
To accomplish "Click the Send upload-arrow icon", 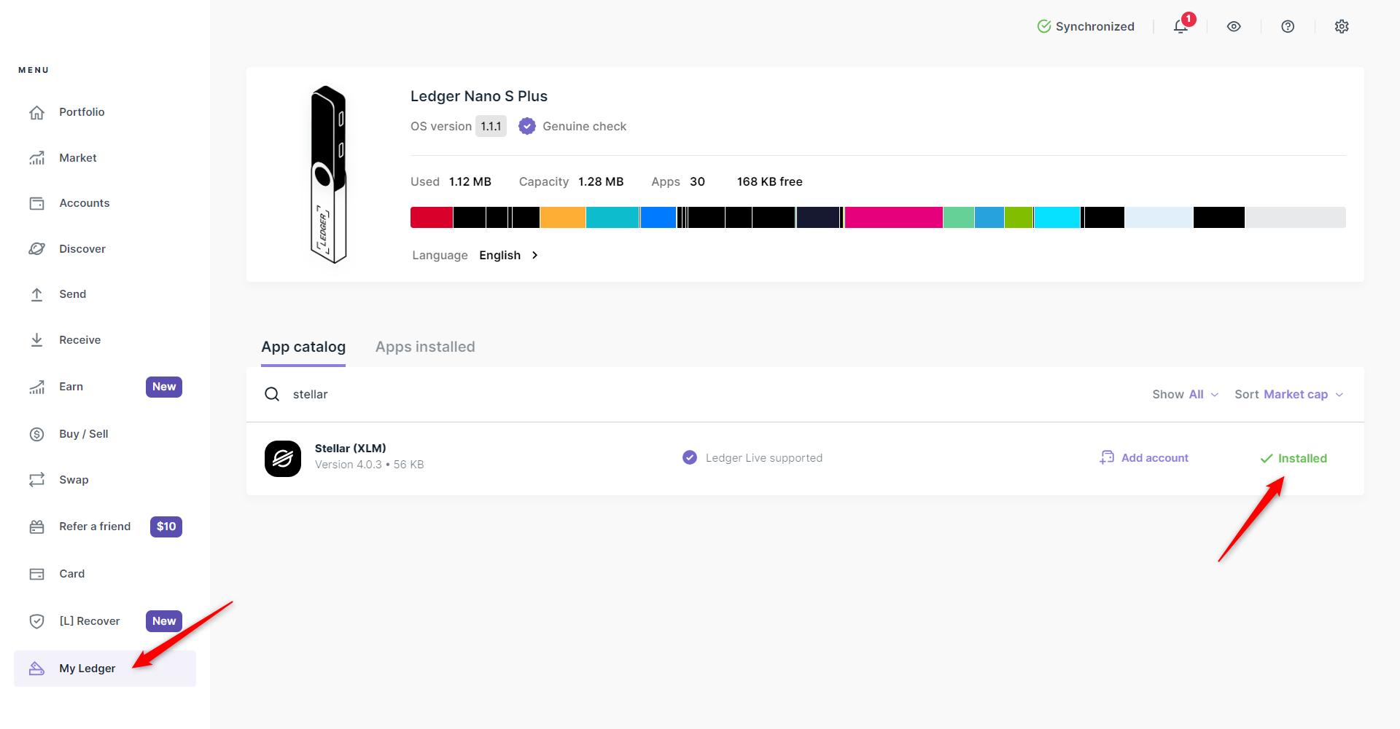I will click(x=37, y=294).
